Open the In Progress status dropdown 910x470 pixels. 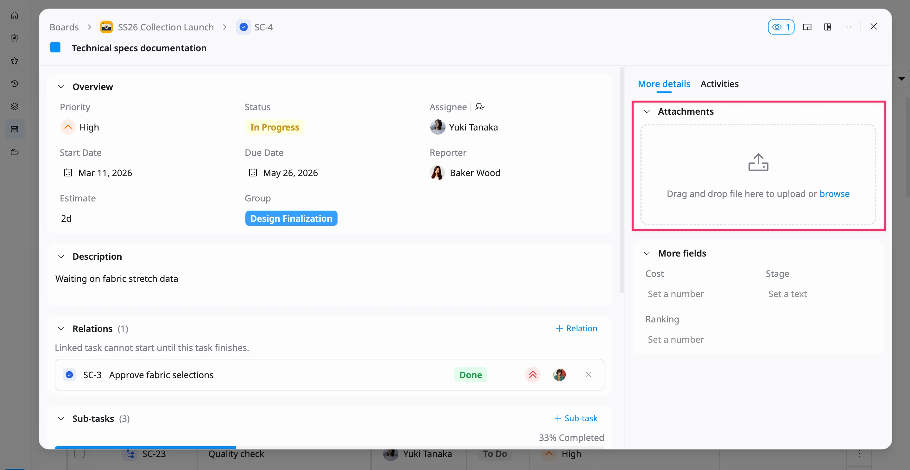(x=275, y=127)
